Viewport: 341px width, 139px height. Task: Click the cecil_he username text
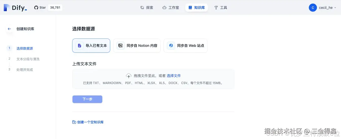(326, 8)
